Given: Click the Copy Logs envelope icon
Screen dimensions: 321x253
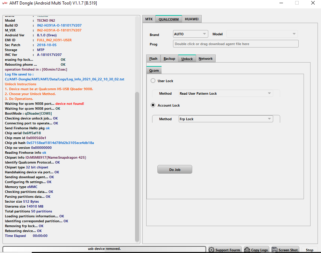Looking at the screenshot, I should tap(247, 250).
